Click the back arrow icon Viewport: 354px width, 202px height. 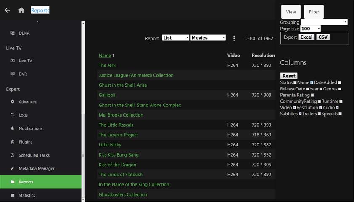pos(7,10)
